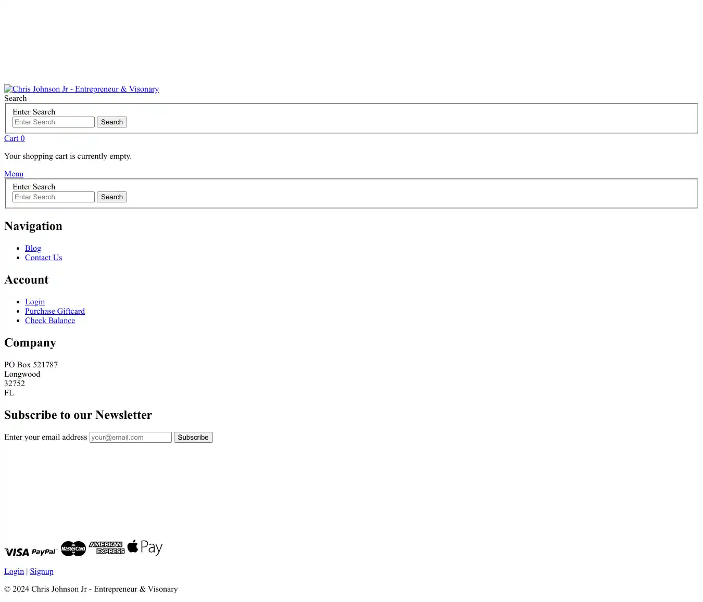Open the Signup link in the footer

[42, 571]
